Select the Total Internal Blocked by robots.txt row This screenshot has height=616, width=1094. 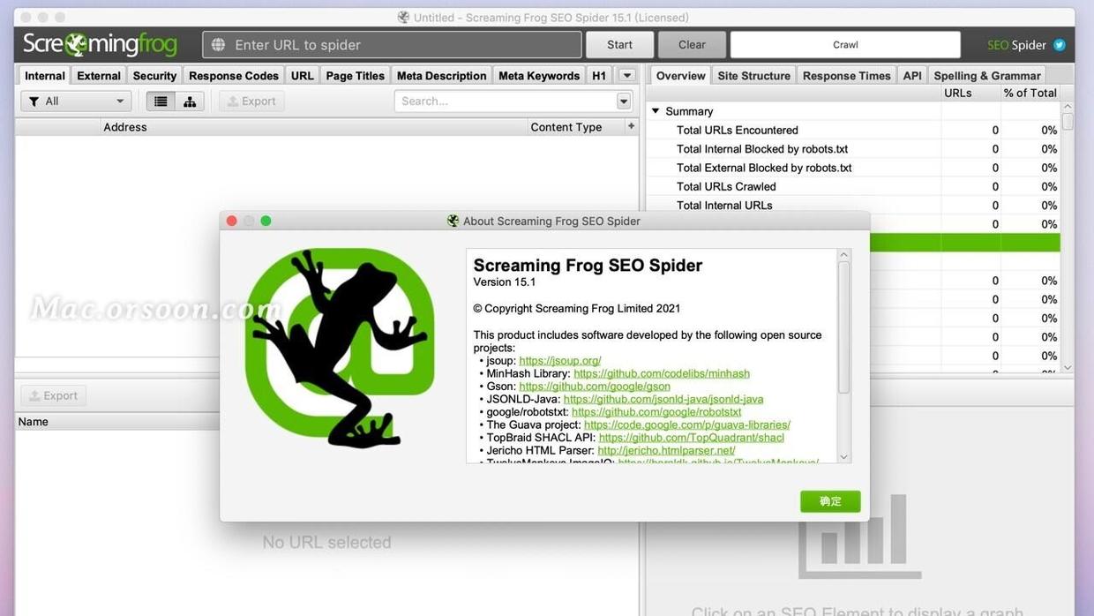(853, 149)
